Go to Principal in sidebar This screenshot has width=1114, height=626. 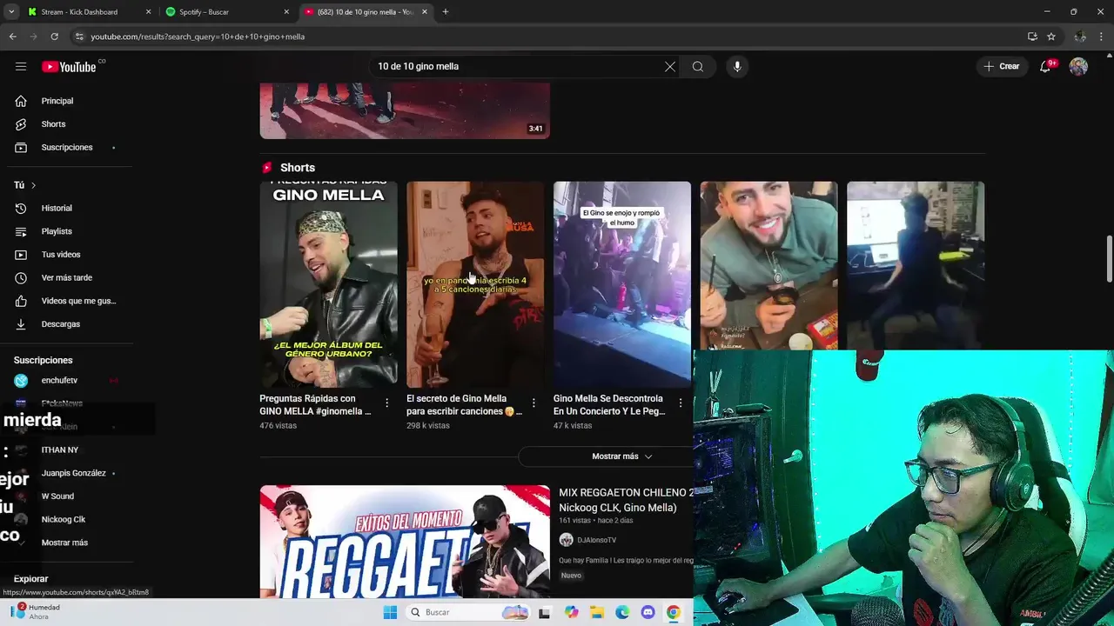pyautogui.click(x=57, y=101)
